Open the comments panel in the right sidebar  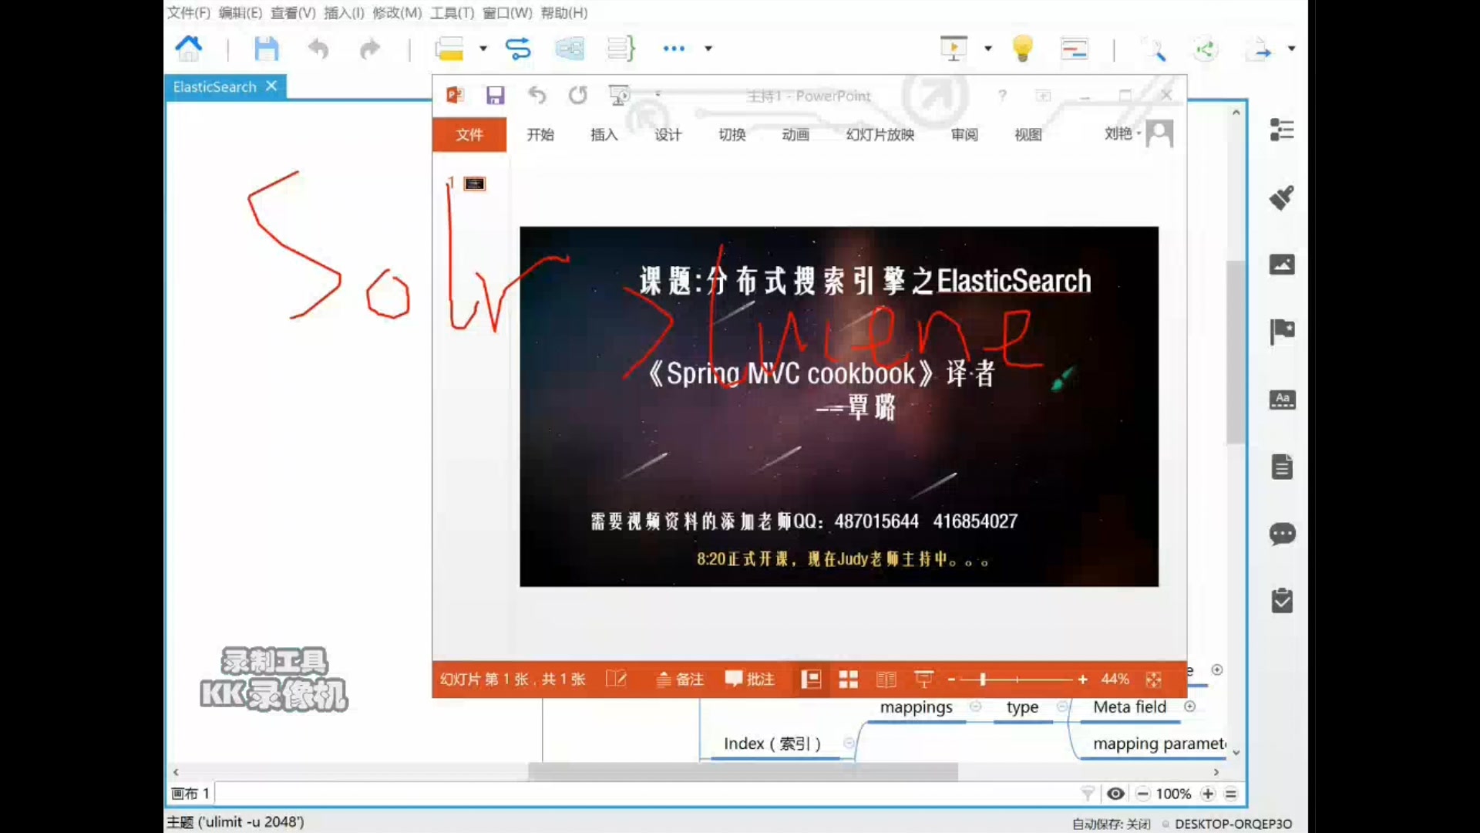click(1282, 534)
